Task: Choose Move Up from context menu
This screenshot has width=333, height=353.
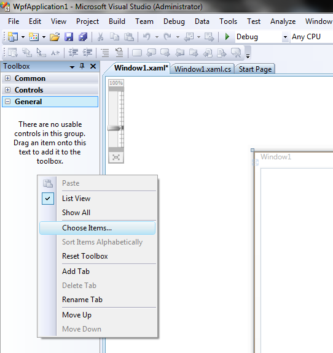Action: [98, 315]
